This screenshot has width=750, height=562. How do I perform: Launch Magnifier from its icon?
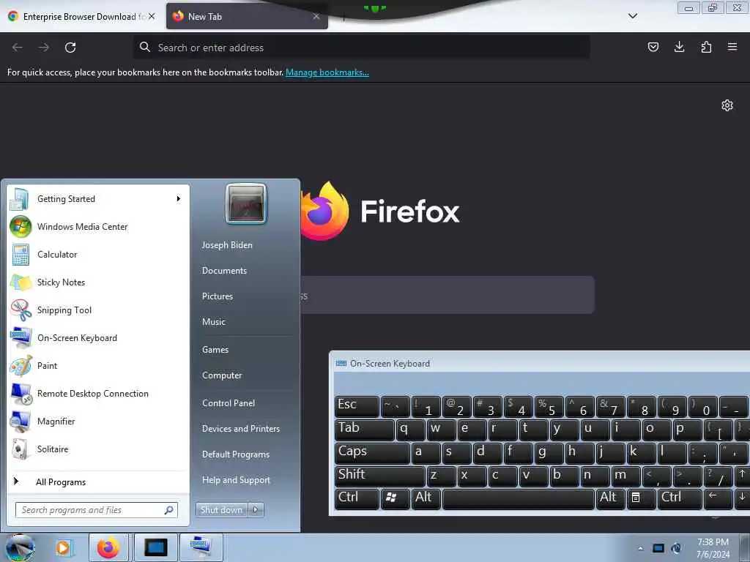(x=21, y=421)
